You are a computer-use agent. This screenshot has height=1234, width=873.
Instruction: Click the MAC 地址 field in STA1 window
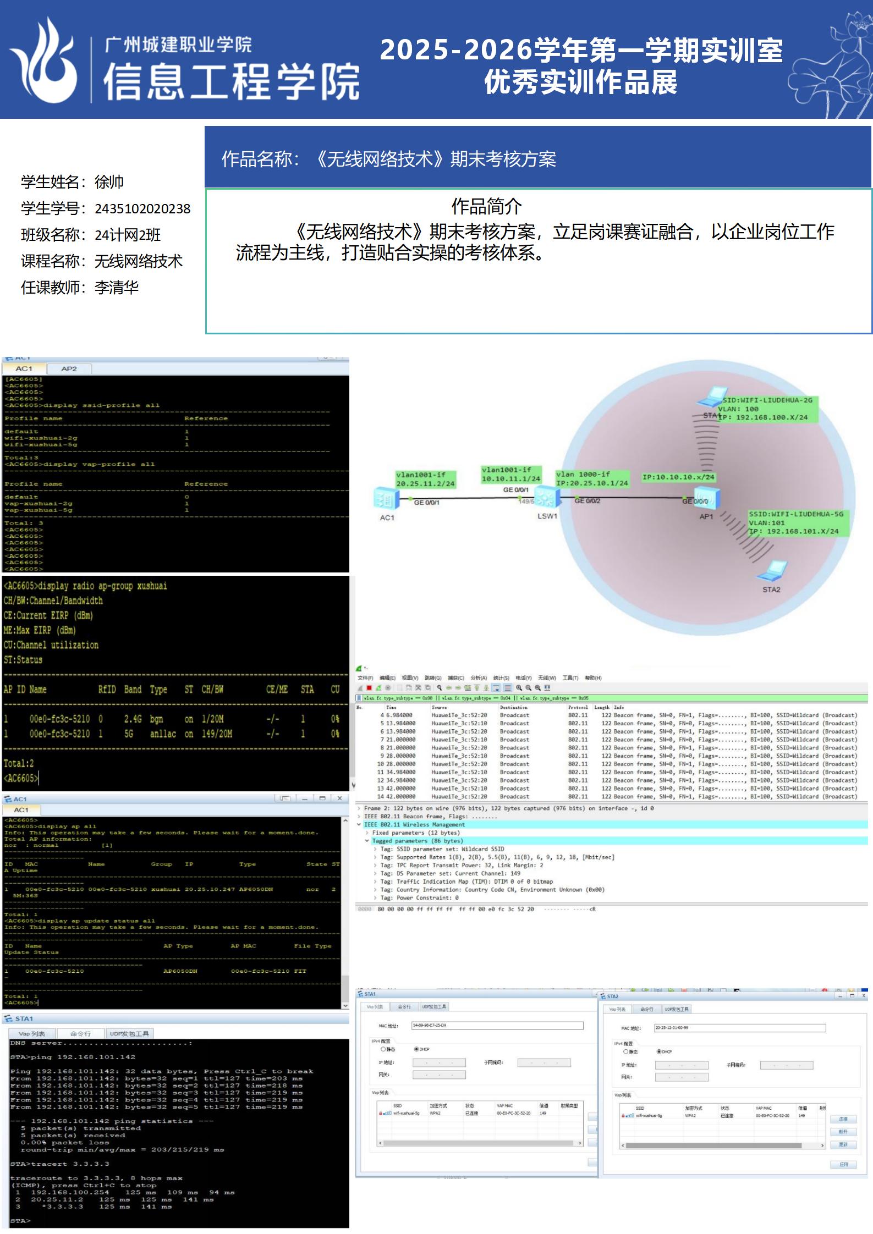pos(497,1026)
